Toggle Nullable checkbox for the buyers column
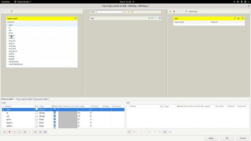Image resolution: width=251 pixels, height=141 pixels. tap(55, 122)
